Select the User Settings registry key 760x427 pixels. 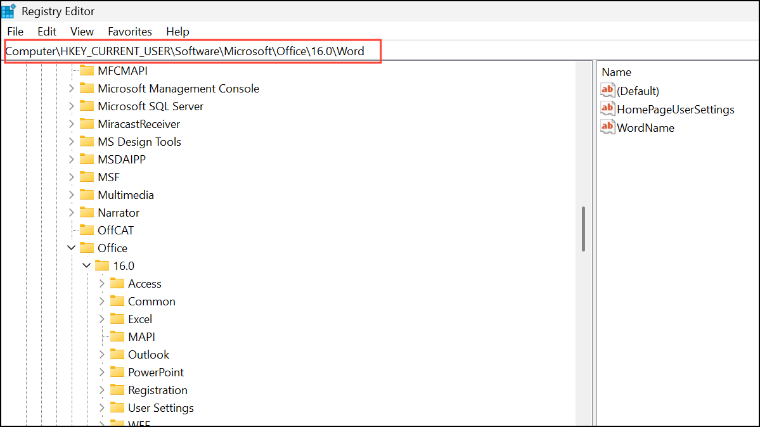(160, 407)
